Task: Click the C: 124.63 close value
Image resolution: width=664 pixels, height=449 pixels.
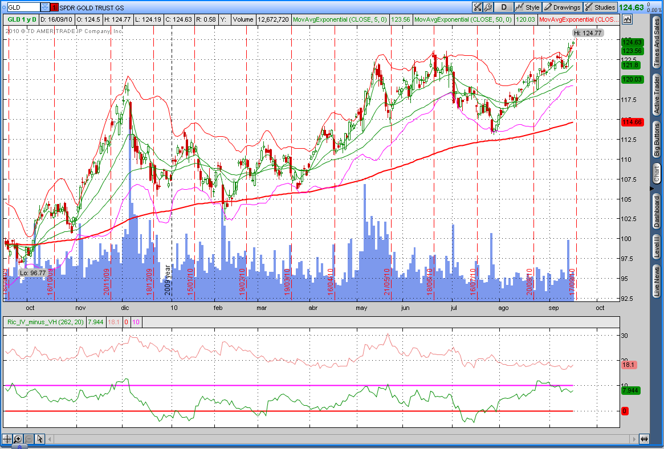Action: coord(178,19)
